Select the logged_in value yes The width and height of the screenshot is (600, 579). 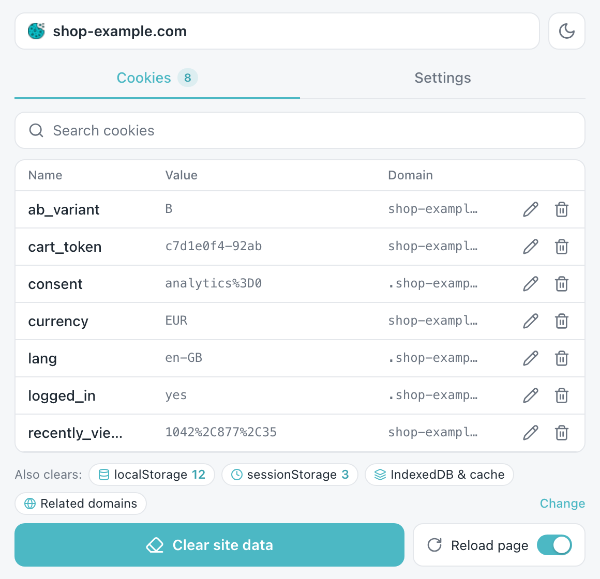click(176, 395)
